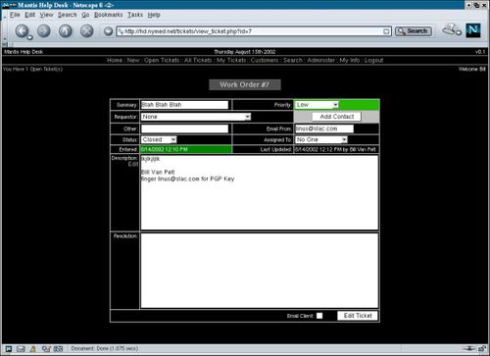Open the Edit menu
Image resolution: width=490 pixels, height=356 pixels.
pos(29,15)
